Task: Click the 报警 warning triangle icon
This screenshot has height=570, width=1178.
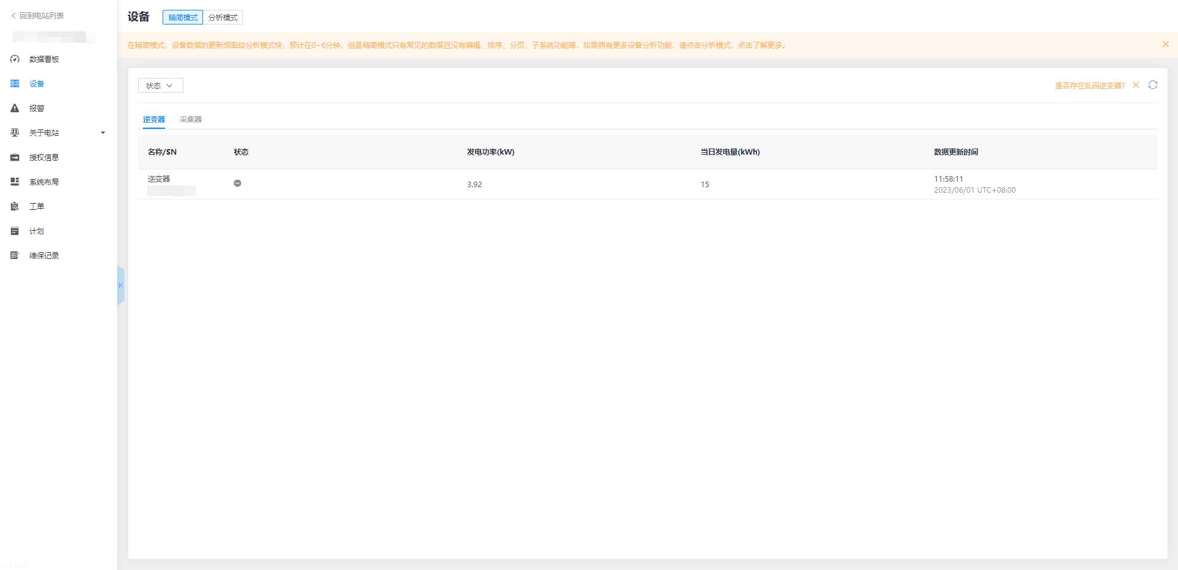Action: (x=15, y=109)
